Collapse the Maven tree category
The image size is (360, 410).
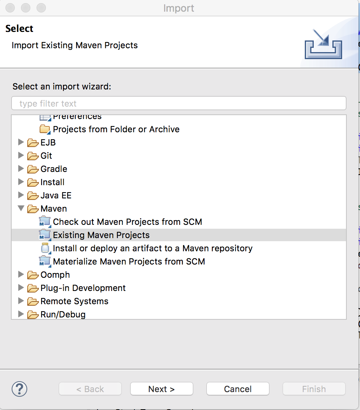(x=21, y=209)
